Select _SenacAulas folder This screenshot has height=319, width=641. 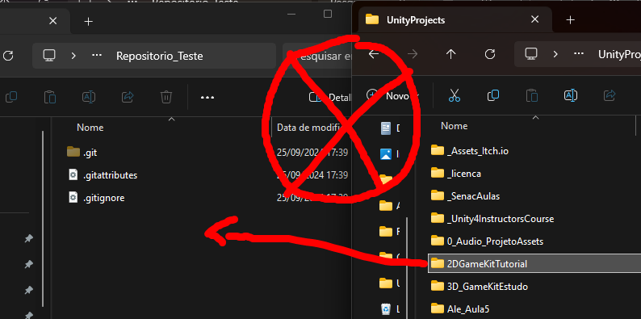pos(465,196)
